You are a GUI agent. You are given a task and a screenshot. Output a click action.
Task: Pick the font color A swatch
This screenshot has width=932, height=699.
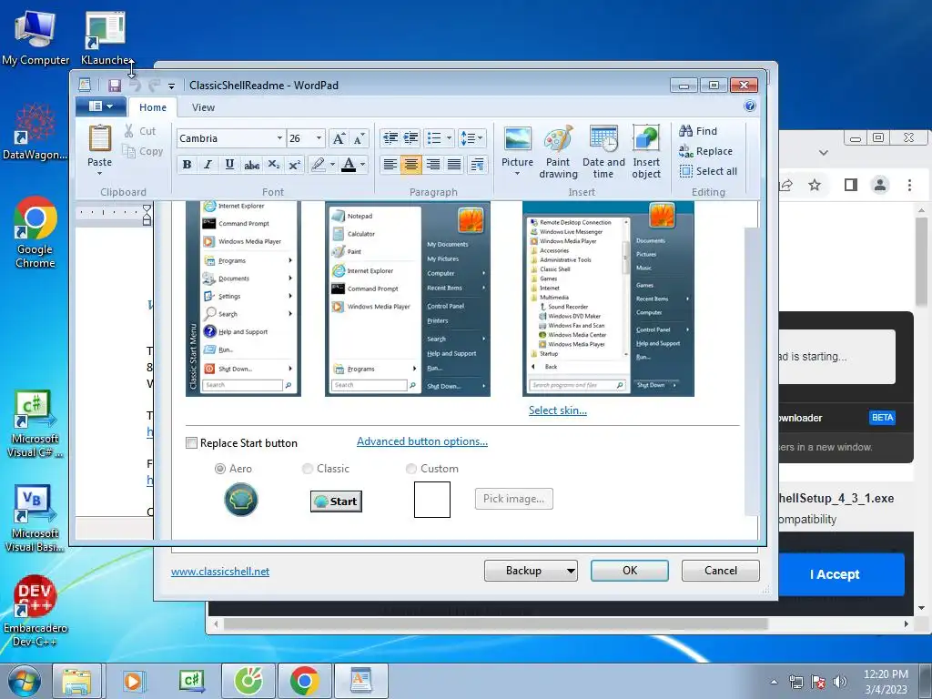349,165
